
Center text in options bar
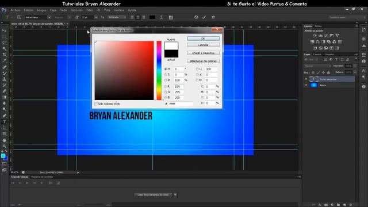(x=138, y=17)
